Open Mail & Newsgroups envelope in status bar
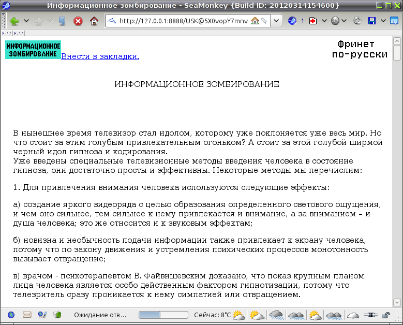403x325 pixels. 27,315
